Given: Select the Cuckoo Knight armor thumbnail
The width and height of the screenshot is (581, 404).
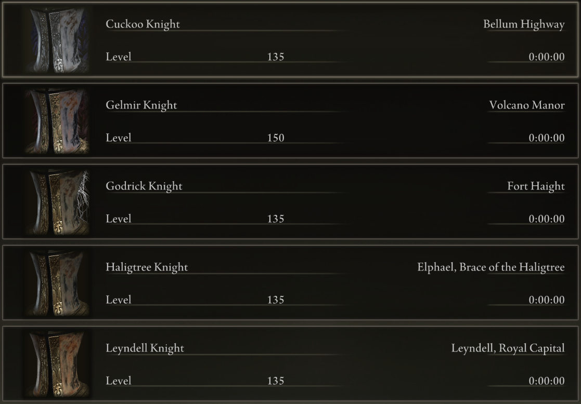Looking at the screenshot, I should (57, 40).
